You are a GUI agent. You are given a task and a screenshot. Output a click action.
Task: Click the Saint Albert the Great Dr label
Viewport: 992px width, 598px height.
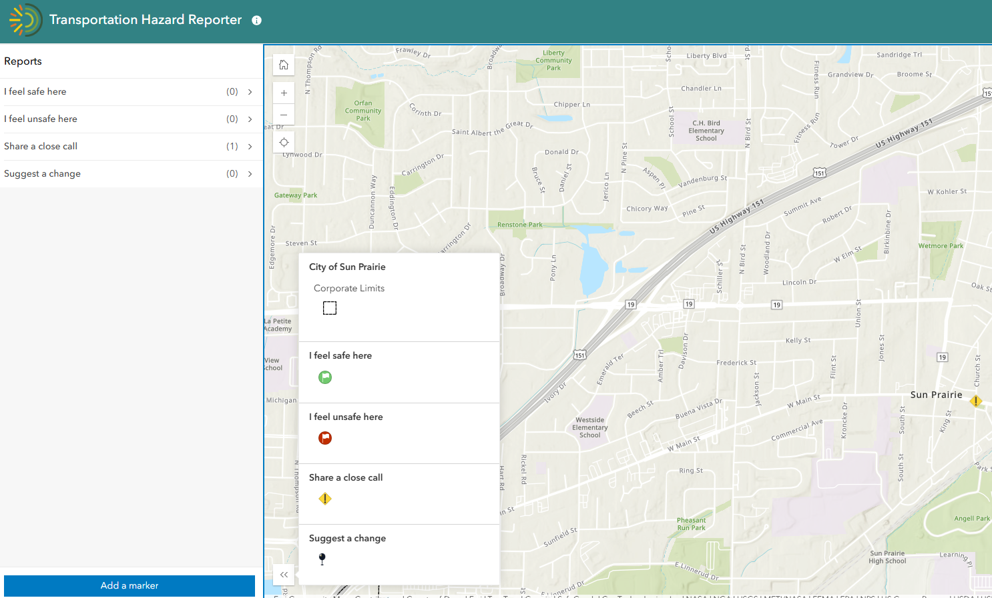click(493, 129)
